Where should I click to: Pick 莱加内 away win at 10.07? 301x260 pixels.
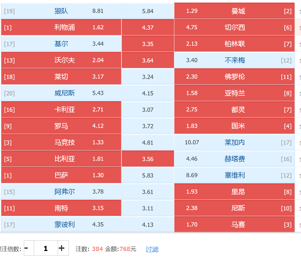pos(234,142)
